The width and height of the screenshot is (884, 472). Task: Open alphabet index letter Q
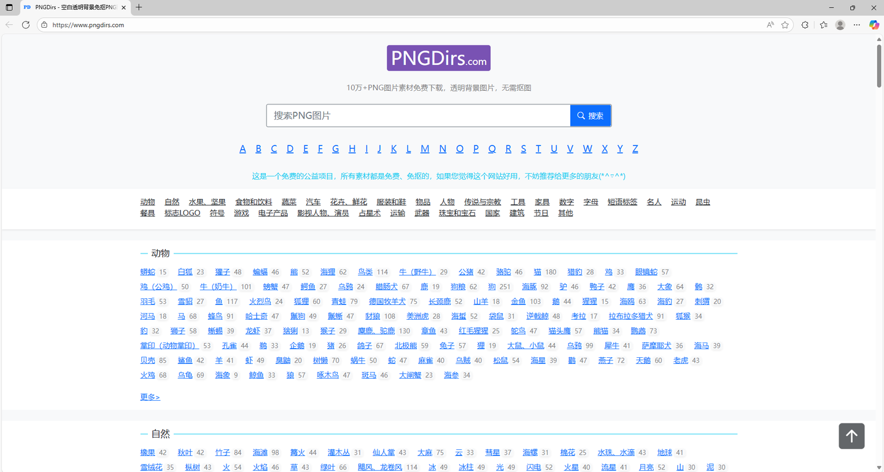tap(492, 149)
